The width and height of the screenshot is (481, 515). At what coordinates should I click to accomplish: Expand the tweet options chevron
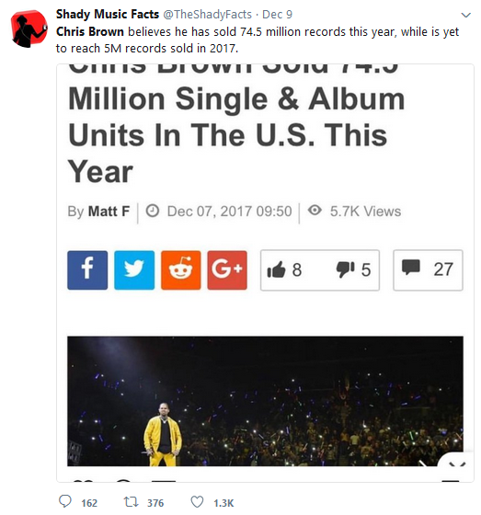tap(466, 15)
